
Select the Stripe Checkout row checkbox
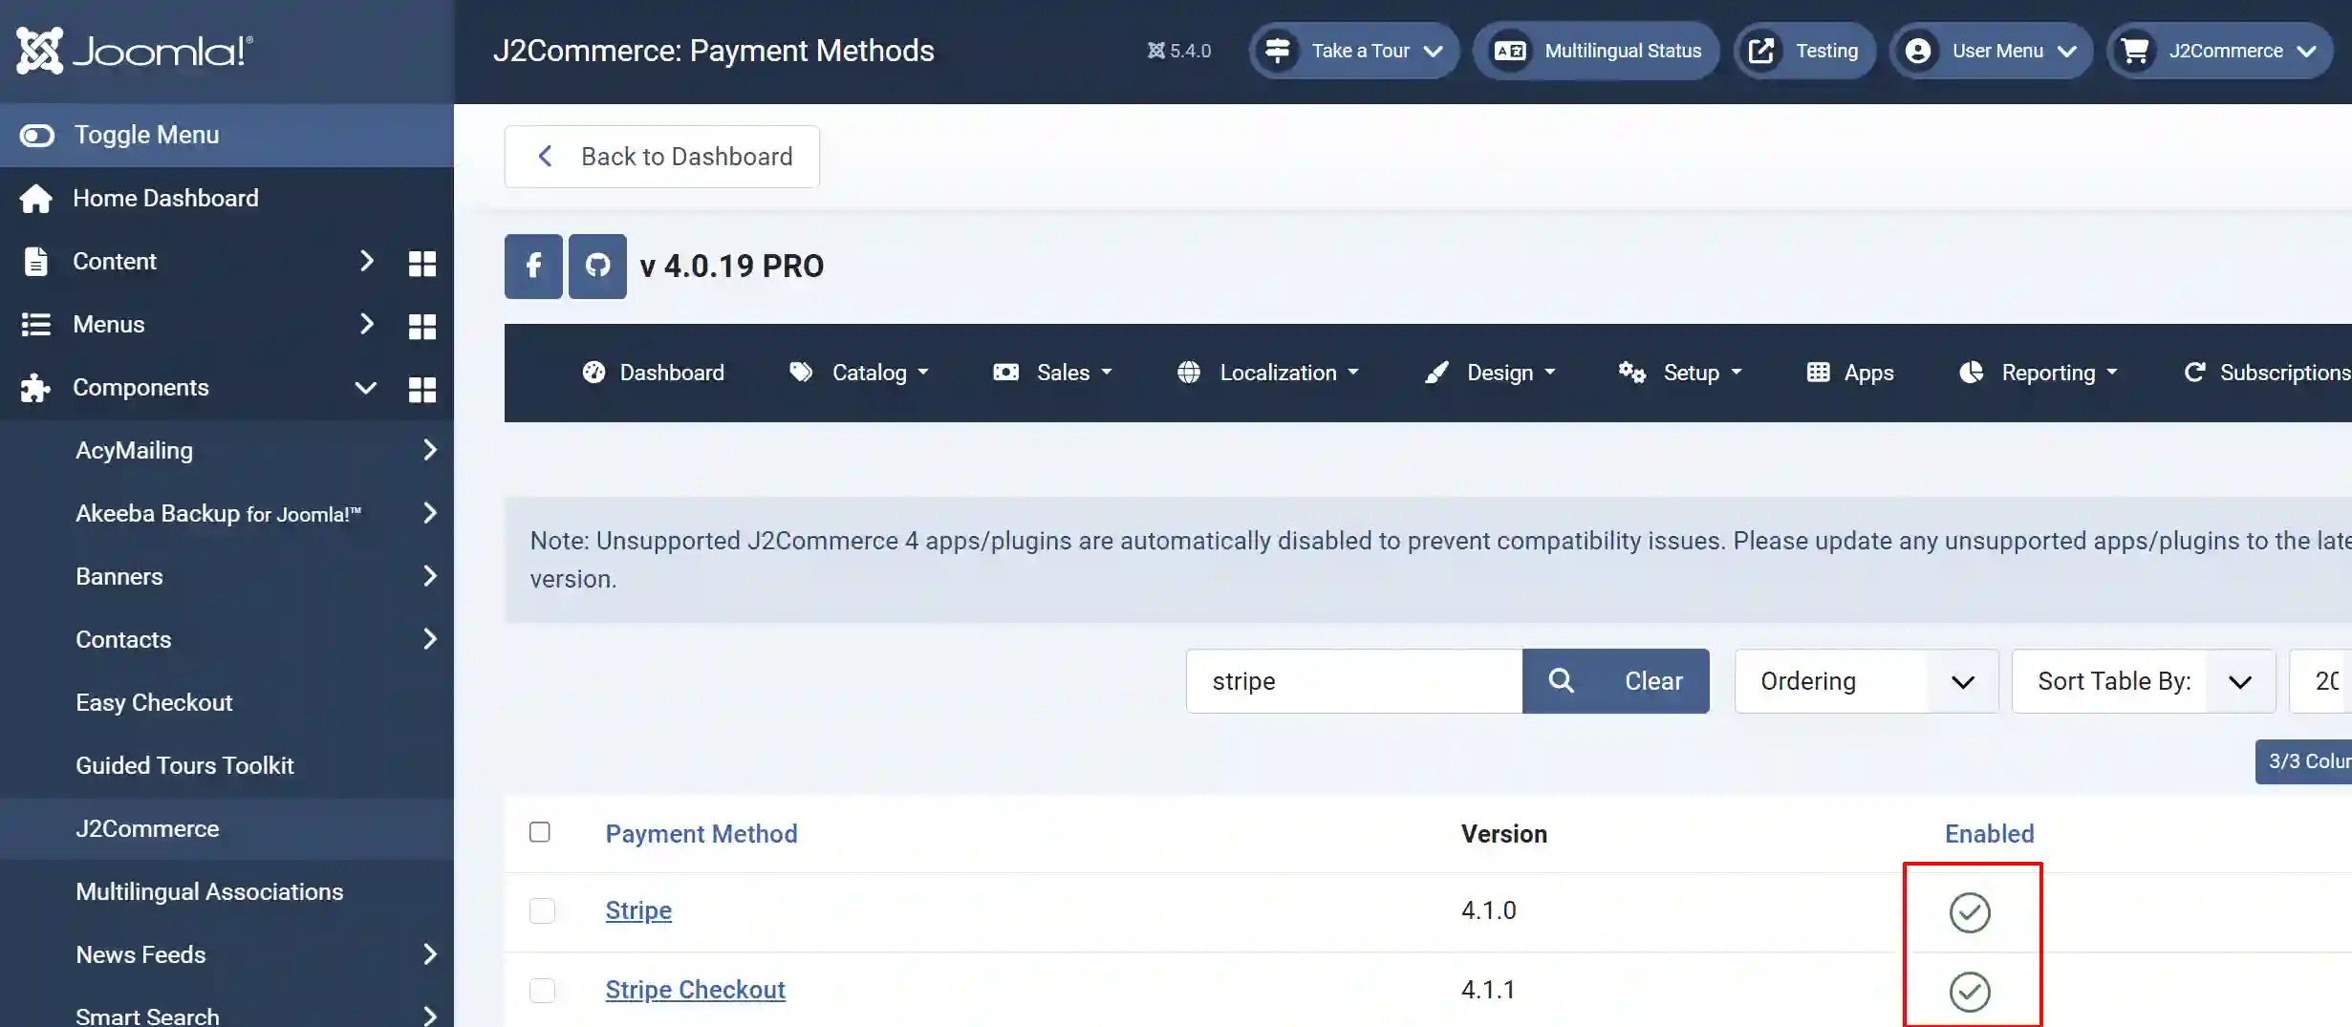pyautogui.click(x=542, y=991)
